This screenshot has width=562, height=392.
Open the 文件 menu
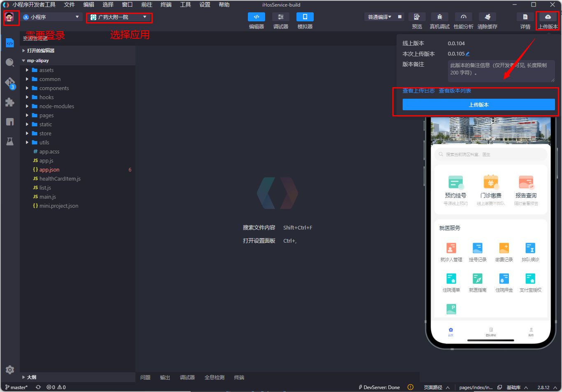(70, 5)
